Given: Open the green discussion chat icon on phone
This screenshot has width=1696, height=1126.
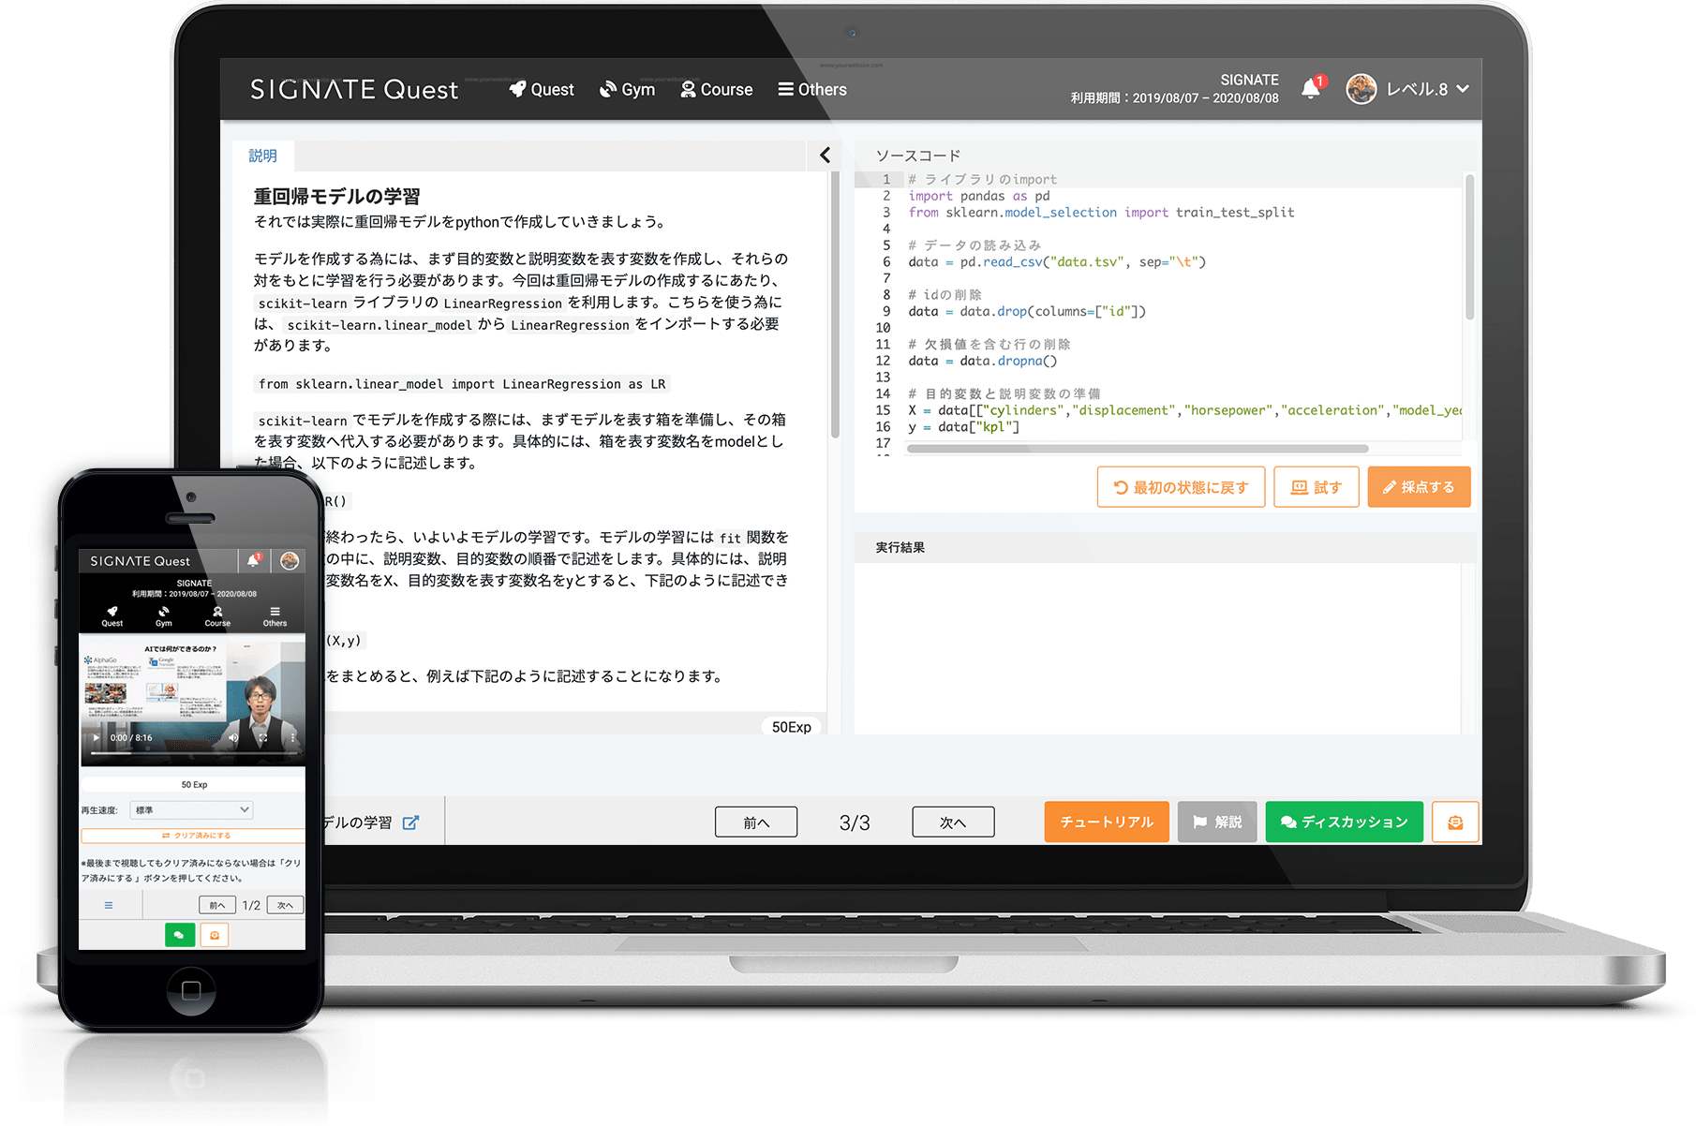Looking at the screenshot, I should (x=179, y=934).
